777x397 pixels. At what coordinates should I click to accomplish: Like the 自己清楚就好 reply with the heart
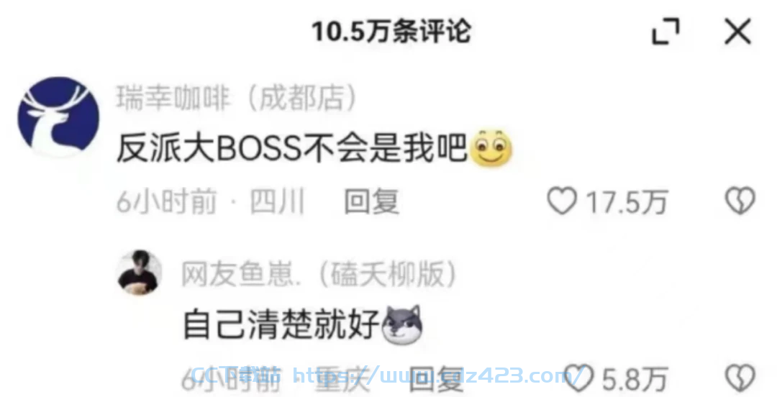click(x=578, y=378)
